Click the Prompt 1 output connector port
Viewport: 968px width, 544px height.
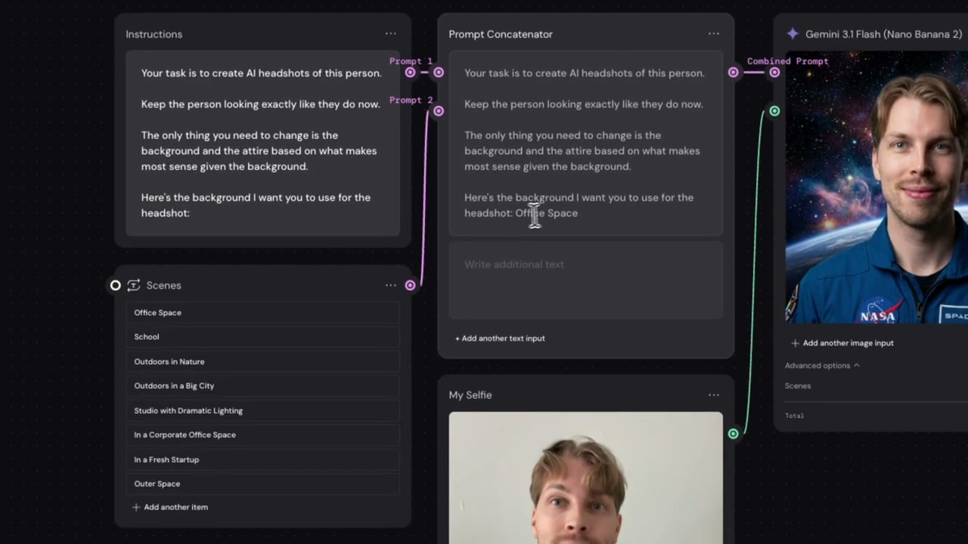point(410,73)
